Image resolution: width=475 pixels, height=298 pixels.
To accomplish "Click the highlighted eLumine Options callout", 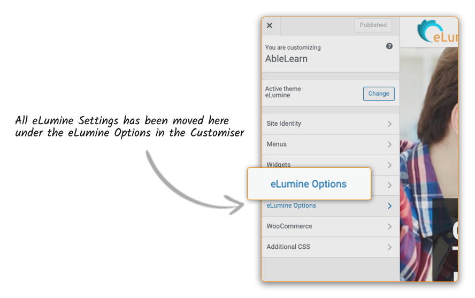I will pos(309,184).
